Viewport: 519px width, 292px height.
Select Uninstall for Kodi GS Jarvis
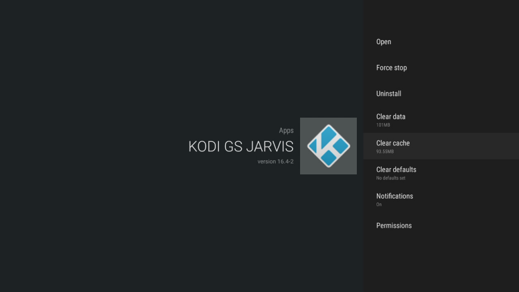tap(441, 94)
